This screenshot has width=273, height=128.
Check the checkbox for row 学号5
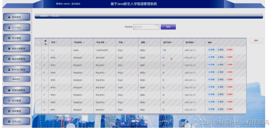coord(38,80)
